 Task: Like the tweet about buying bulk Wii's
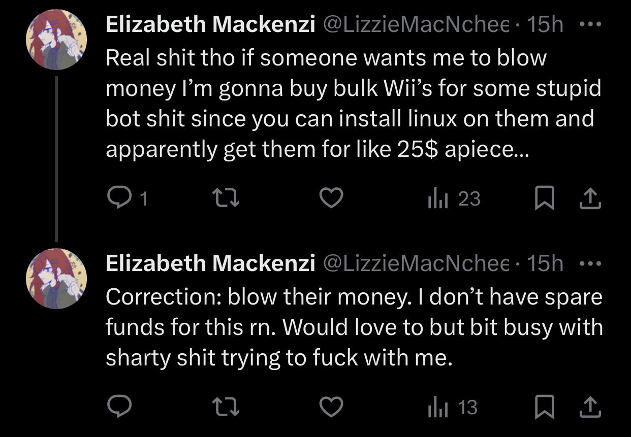pos(331,198)
